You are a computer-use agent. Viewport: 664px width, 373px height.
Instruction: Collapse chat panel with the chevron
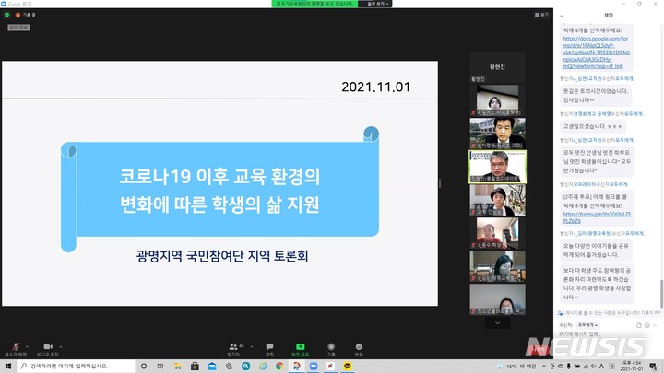pos(562,16)
